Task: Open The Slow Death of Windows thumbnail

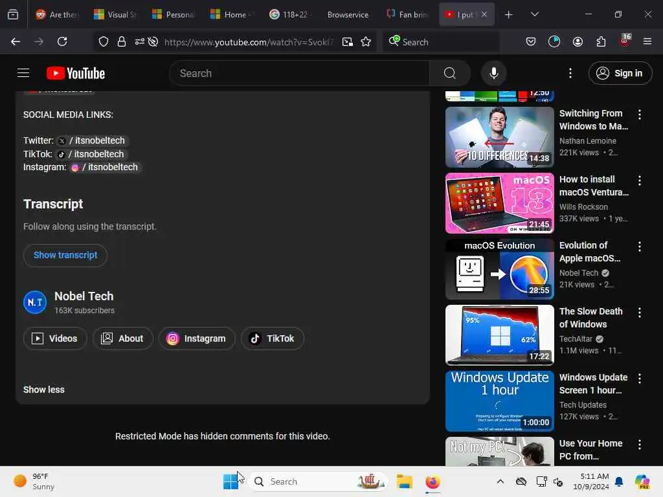Action: point(499,335)
